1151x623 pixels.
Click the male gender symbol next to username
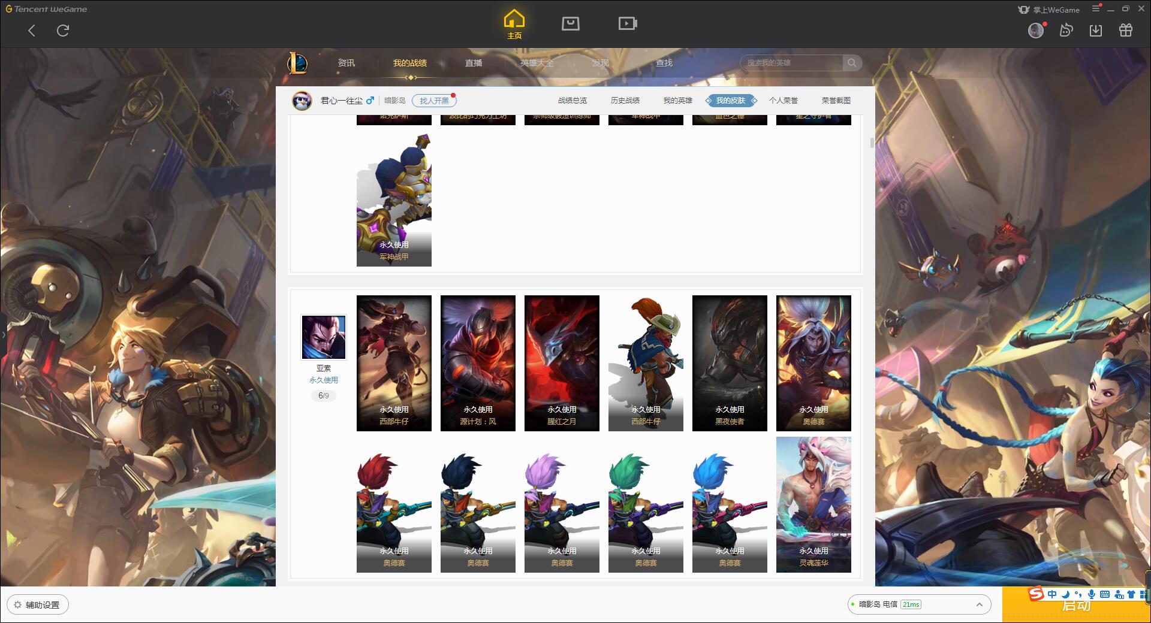370,100
